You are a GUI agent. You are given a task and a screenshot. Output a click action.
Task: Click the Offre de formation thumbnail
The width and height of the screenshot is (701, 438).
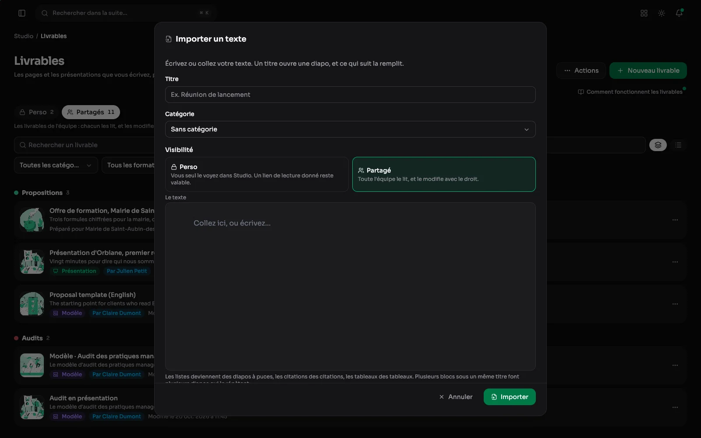pos(32,220)
